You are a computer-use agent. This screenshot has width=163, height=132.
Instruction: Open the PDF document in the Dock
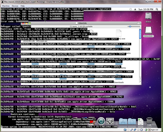click(140, 122)
